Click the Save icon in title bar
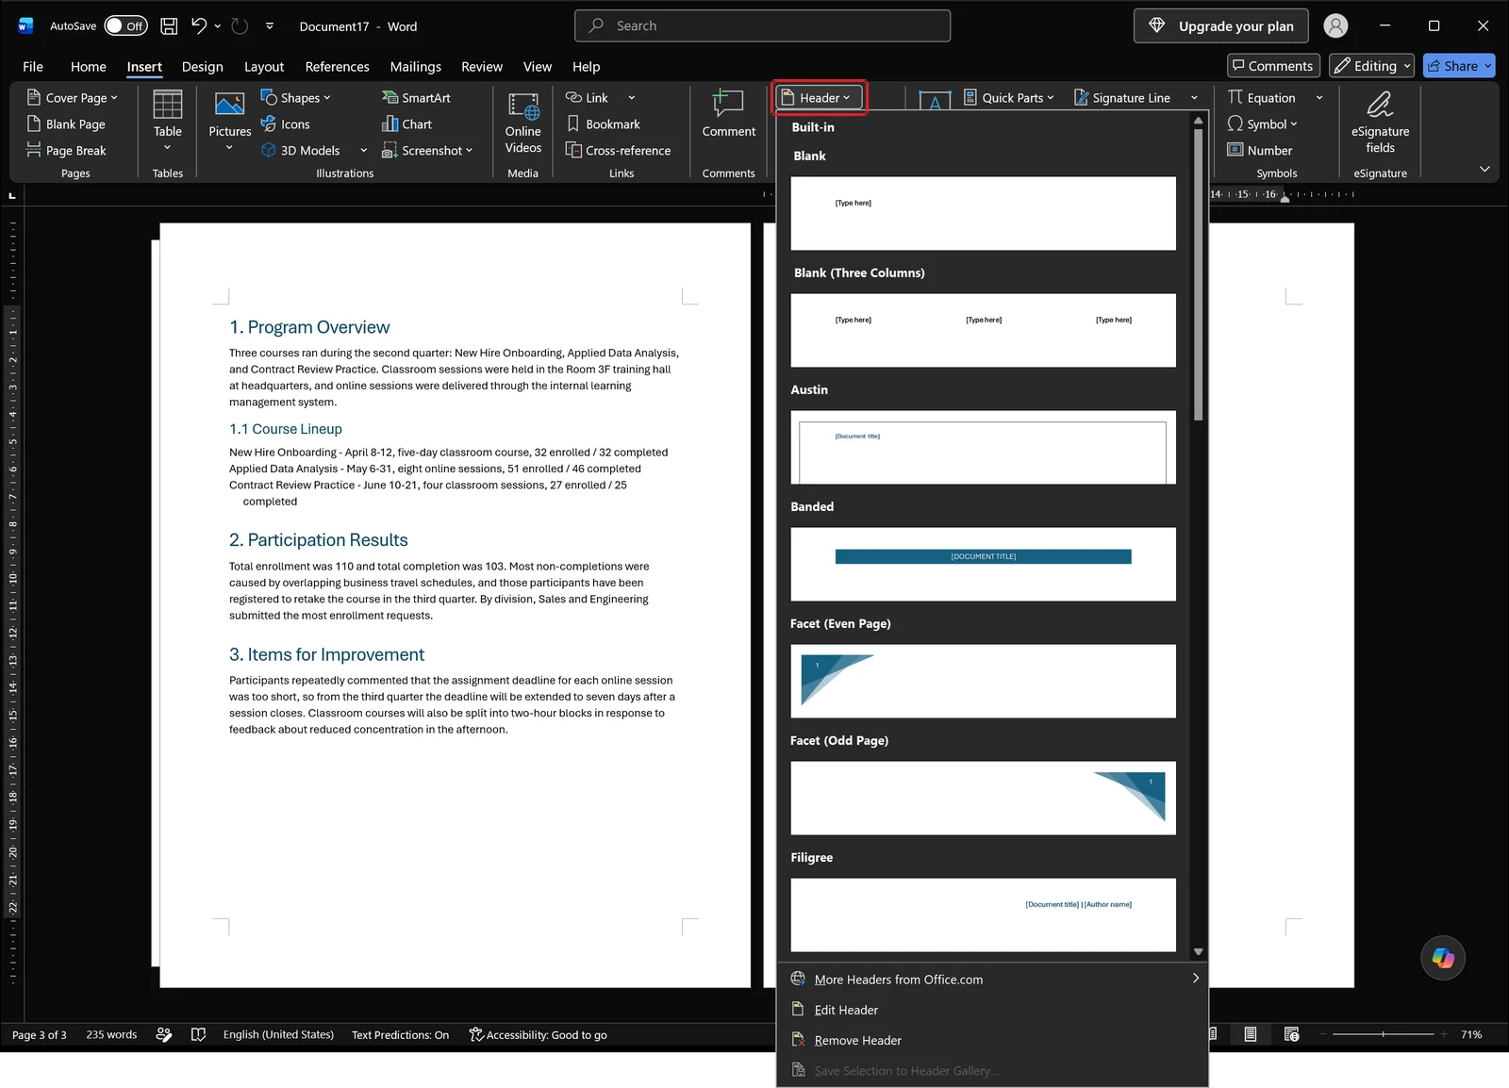The height and width of the screenshot is (1088, 1509). click(x=169, y=26)
